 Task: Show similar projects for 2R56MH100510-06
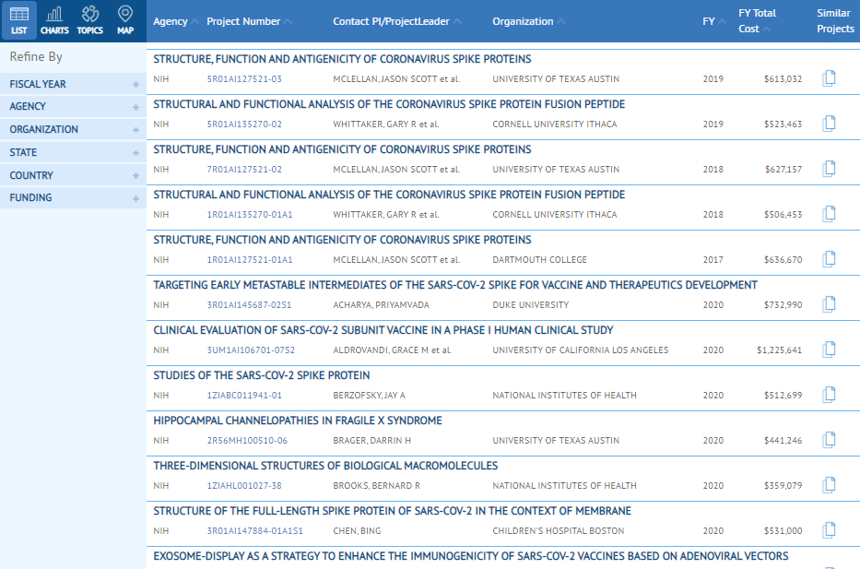click(x=830, y=440)
